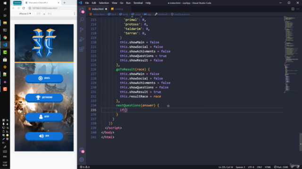Open the View menu
Screen dimensions: 302x169
click(114, 3)
